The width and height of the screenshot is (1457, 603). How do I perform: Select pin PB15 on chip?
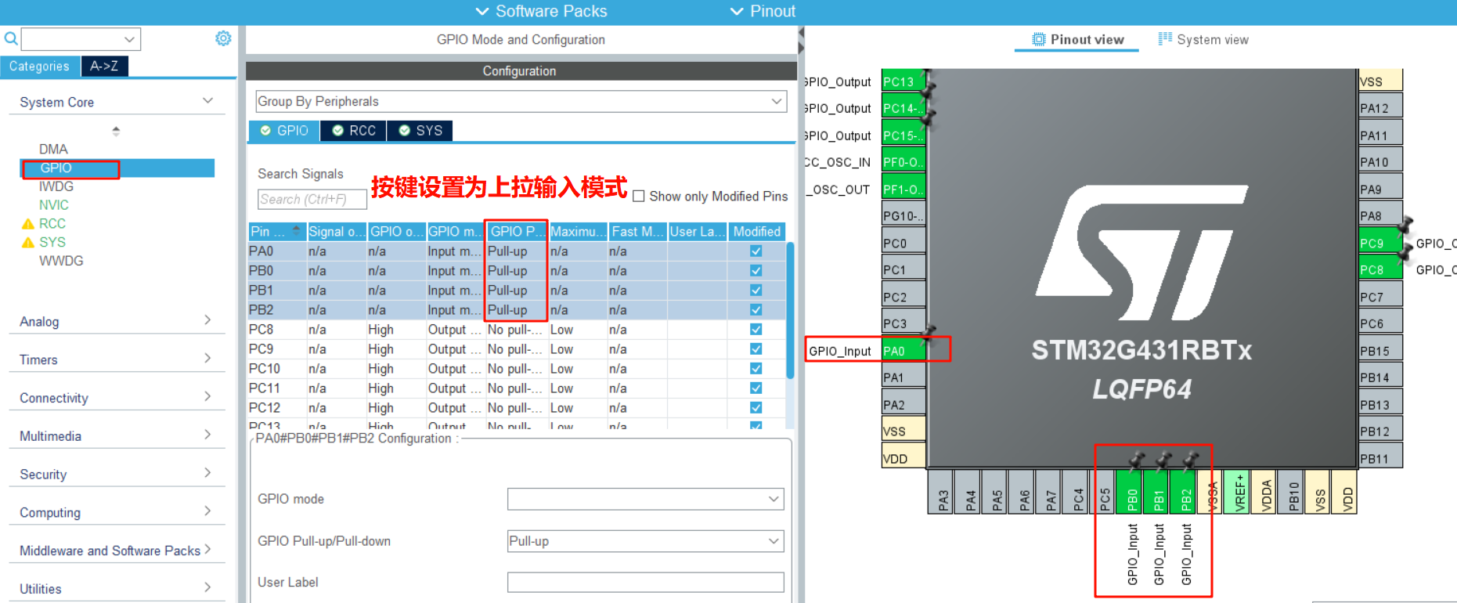(x=1380, y=351)
